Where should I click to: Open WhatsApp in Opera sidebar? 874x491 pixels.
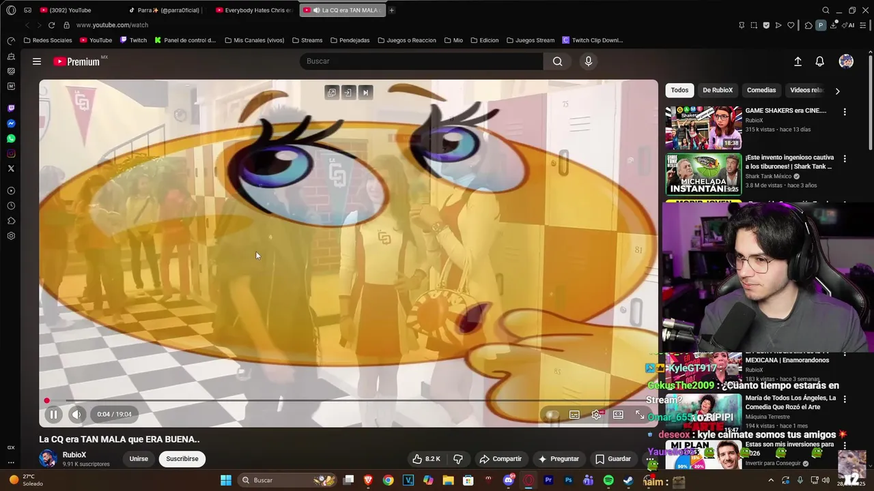(11, 138)
